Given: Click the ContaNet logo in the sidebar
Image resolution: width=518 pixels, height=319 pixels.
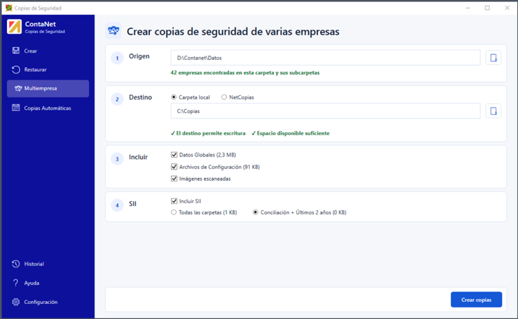Looking at the screenshot, I should 15,27.
